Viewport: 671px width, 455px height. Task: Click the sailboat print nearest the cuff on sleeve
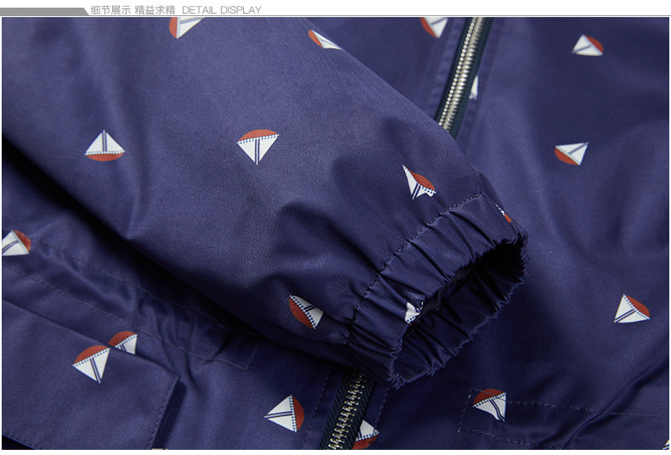[x=418, y=183]
